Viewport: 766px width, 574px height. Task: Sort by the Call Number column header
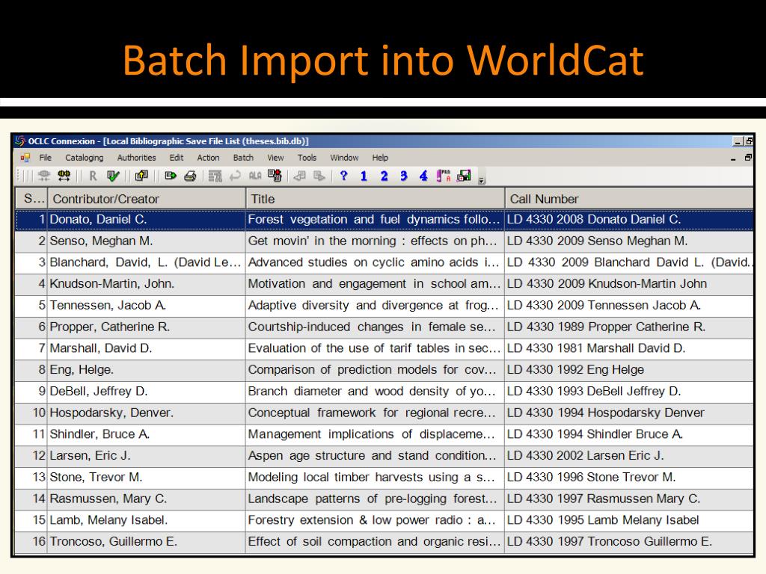[x=629, y=199]
